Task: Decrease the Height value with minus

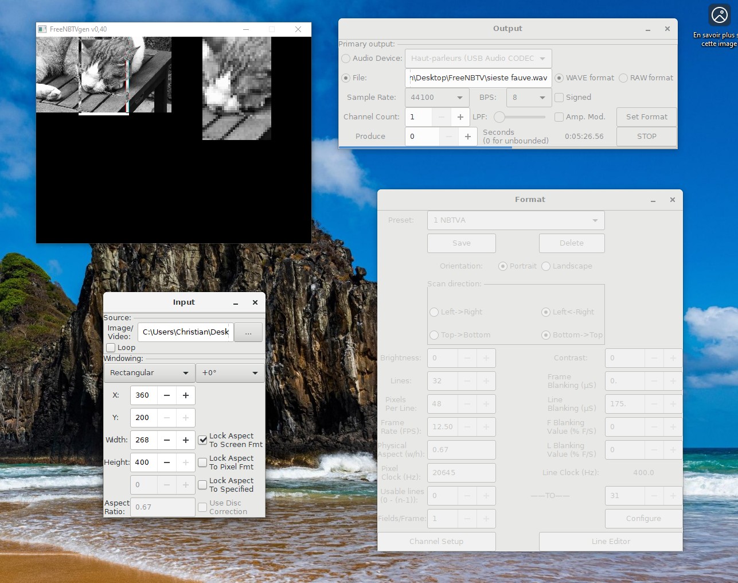Action: [167, 462]
